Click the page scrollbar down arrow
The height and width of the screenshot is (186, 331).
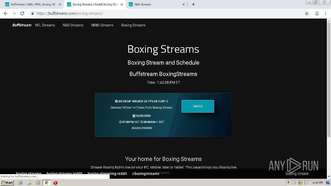(329, 177)
